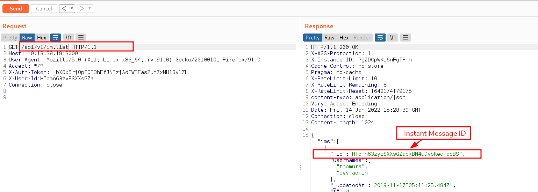This screenshot has height=192, width=538.
Task: Click the User-Agent header line
Action: pyautogui.click(x=135, y=60)
